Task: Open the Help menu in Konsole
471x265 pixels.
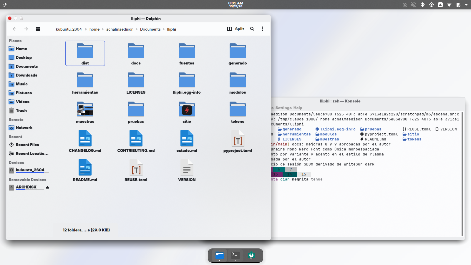Action: point(298,108)
